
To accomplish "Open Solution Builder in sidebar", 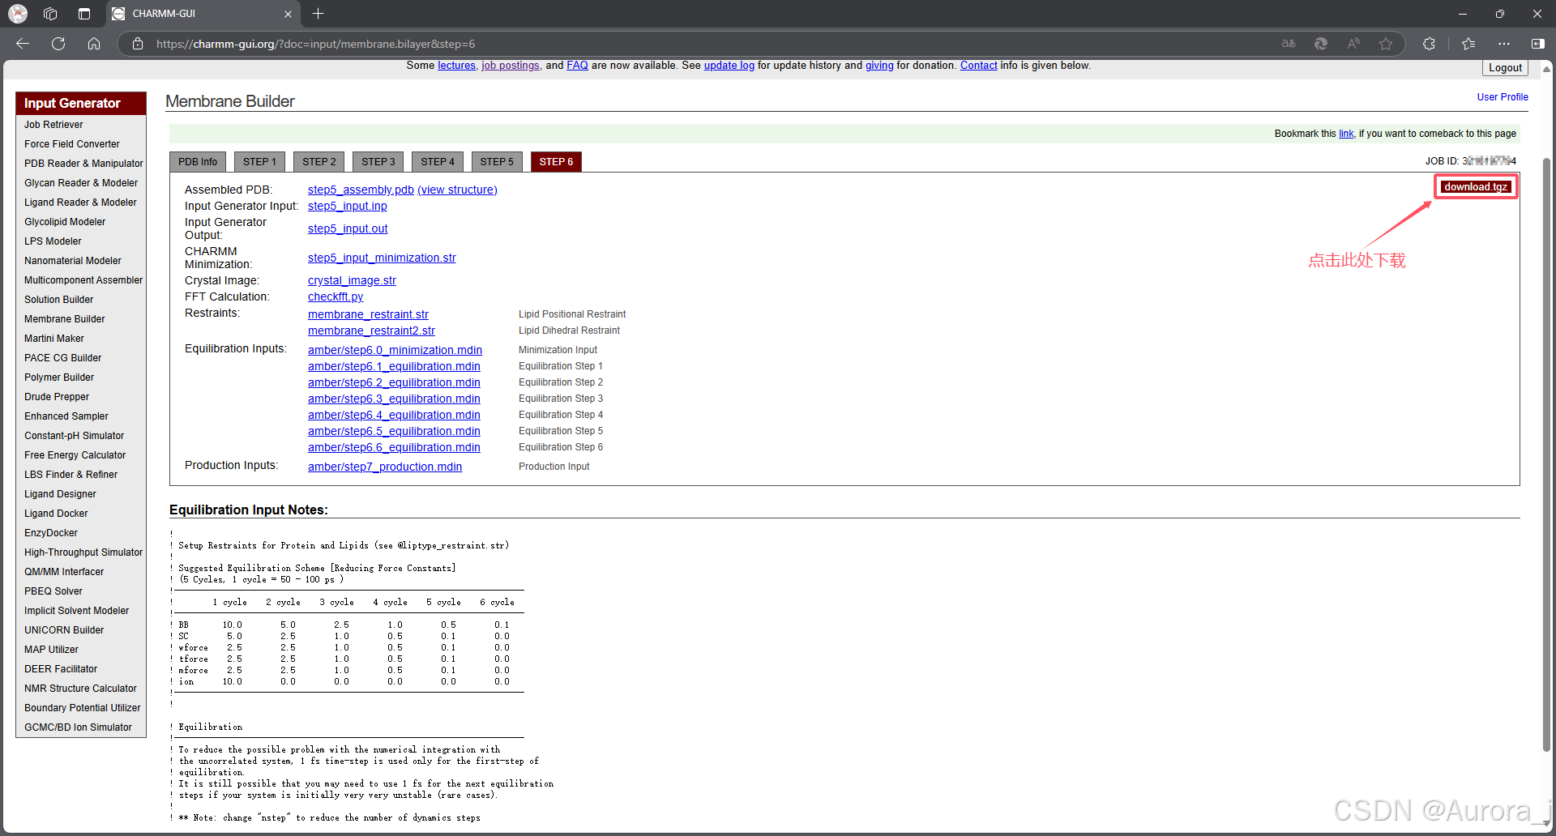I will click(x=58, y=300).
